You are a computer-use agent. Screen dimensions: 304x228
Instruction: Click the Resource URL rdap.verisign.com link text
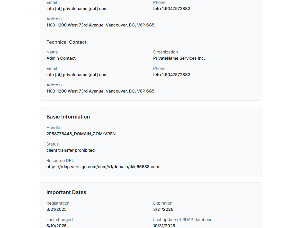103,167
